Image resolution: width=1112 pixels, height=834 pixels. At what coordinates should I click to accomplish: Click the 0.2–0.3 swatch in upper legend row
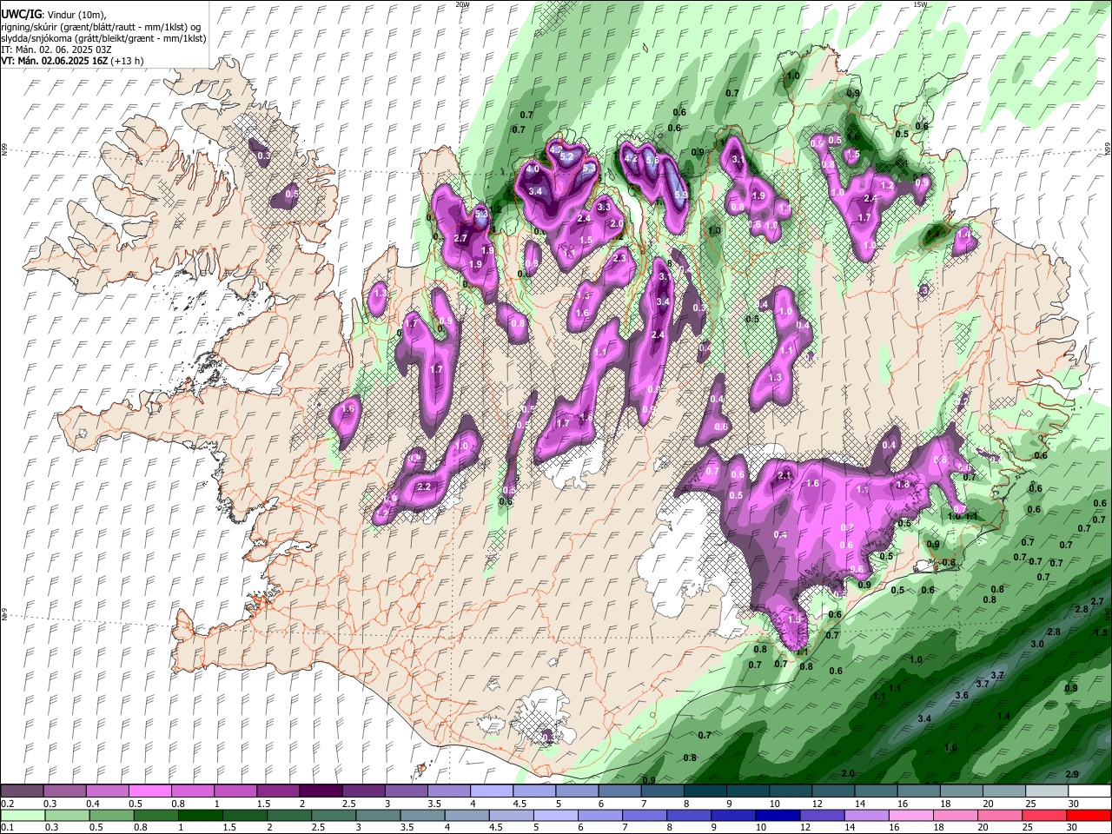click(22, 791)
